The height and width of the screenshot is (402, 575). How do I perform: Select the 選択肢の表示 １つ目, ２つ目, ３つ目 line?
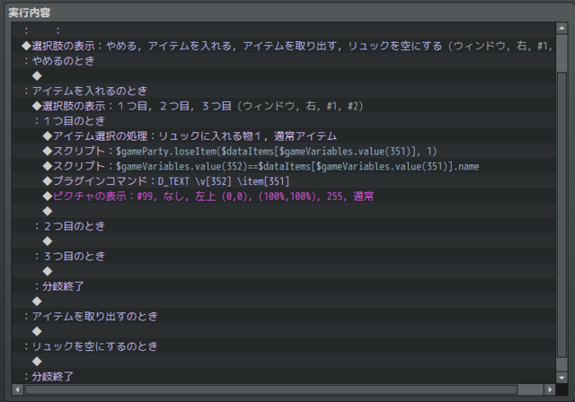pyautogui.click(x=284, y=106)
